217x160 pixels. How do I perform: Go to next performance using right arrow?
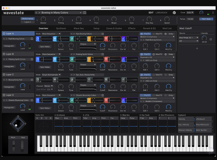click(x=39, y=13)
